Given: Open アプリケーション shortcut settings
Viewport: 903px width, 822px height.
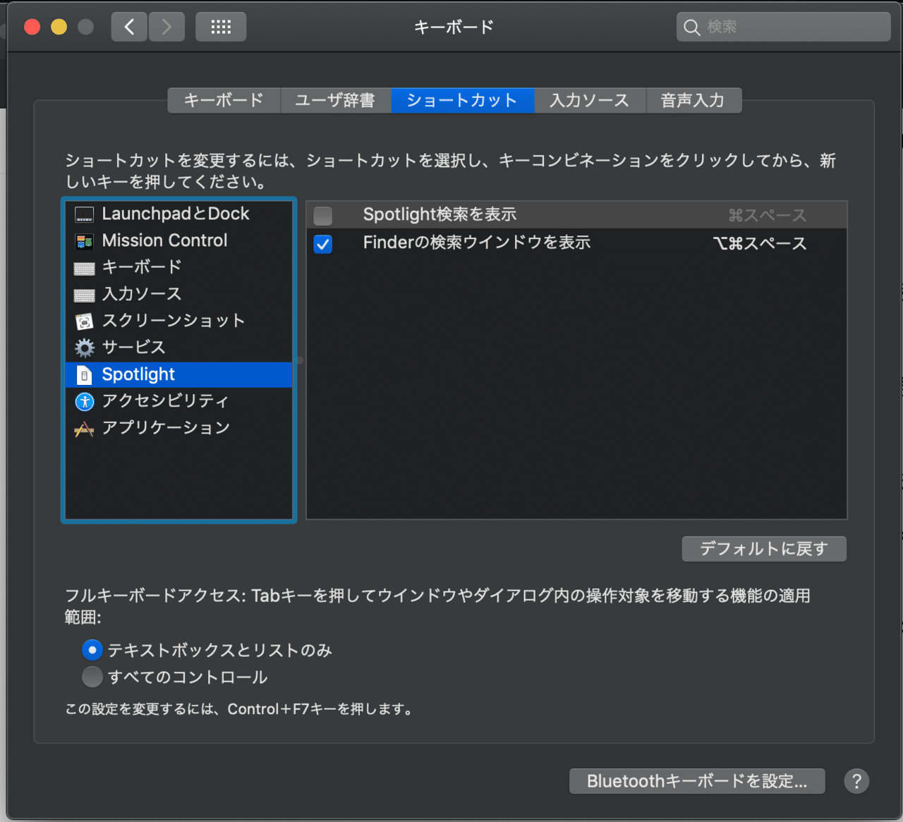Looking at the screenshot, I should pyautogui.click(x=165, y=427).
